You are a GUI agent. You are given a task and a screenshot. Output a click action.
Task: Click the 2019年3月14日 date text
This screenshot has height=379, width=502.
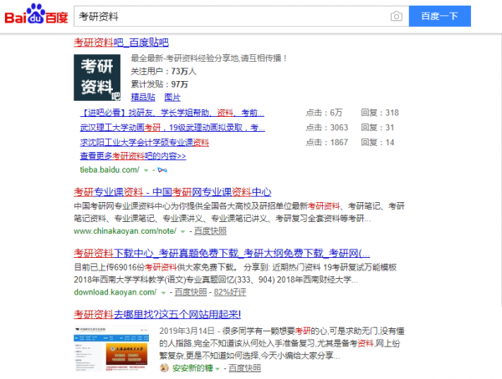click(x=187, y=331)
